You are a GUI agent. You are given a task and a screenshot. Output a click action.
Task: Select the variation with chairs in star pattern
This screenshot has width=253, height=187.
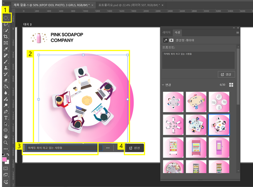pyautogui.click(x=173, y=125)
